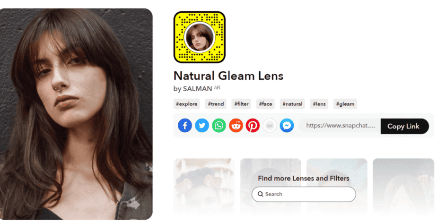Click the large lens preview photo
The width and height of the screenshot is (437, 222).
(x=76, y=114)
